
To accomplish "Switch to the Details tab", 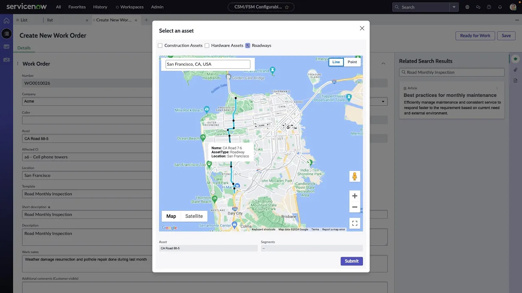I will [24, 48].
